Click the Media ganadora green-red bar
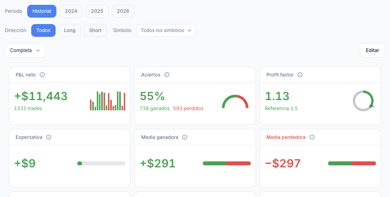Image resolution: width=390 pixels, height=197 pixels. coord(227,163)
